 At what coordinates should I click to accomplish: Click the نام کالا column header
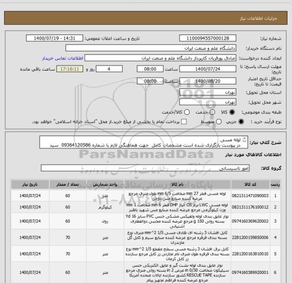point(177,184)
